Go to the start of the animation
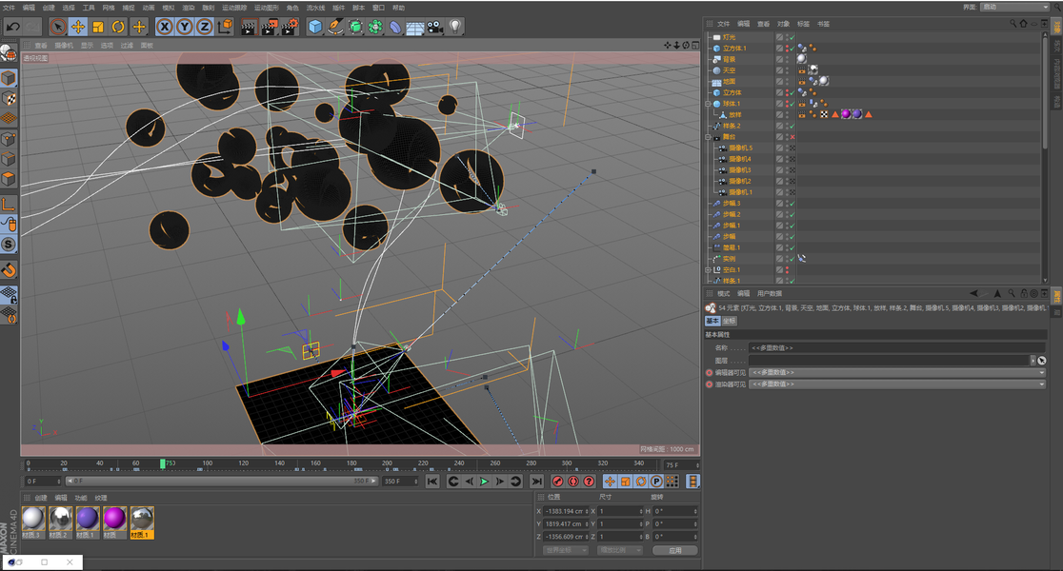 [x=431, y=482]
